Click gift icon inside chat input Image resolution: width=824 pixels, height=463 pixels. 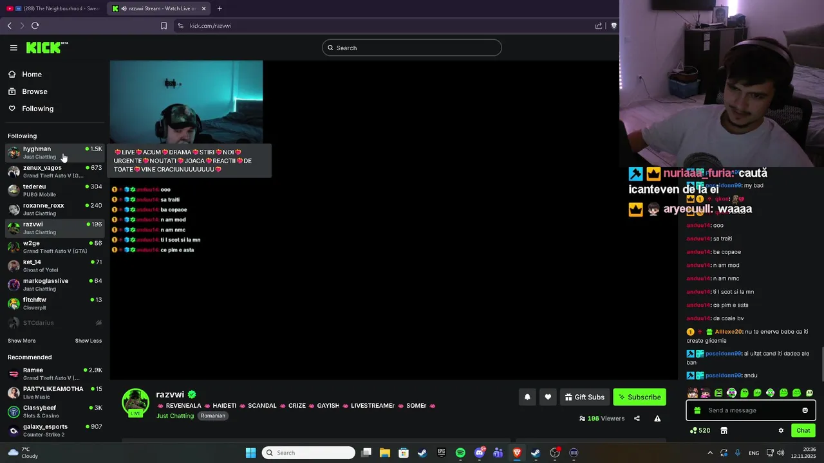click(697, 410)
